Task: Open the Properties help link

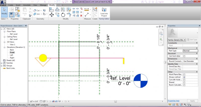Action: click(x=174, y=101)
